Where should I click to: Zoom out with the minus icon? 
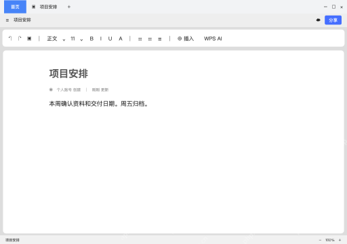click(x=320, y=240)
